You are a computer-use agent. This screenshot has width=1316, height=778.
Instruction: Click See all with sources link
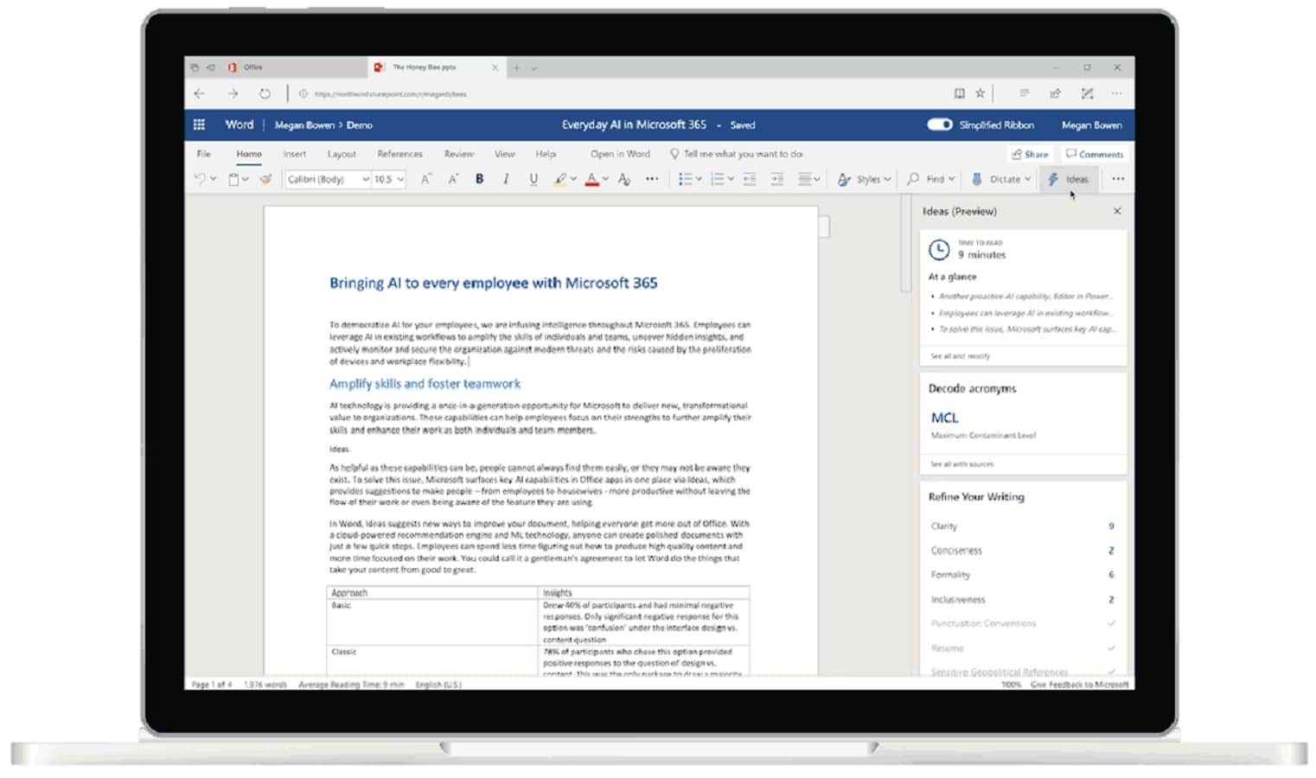point(961,464)
